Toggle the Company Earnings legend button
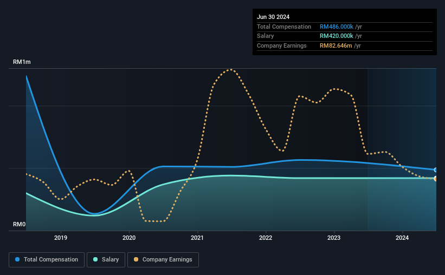This screenshot has width=445, height=275. point(163,260)
